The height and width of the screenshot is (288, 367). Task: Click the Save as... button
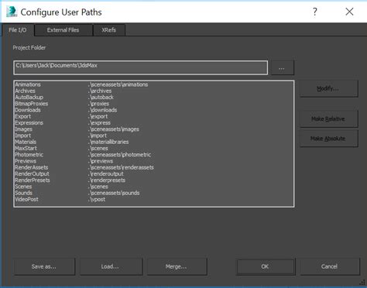coord(44,266)
